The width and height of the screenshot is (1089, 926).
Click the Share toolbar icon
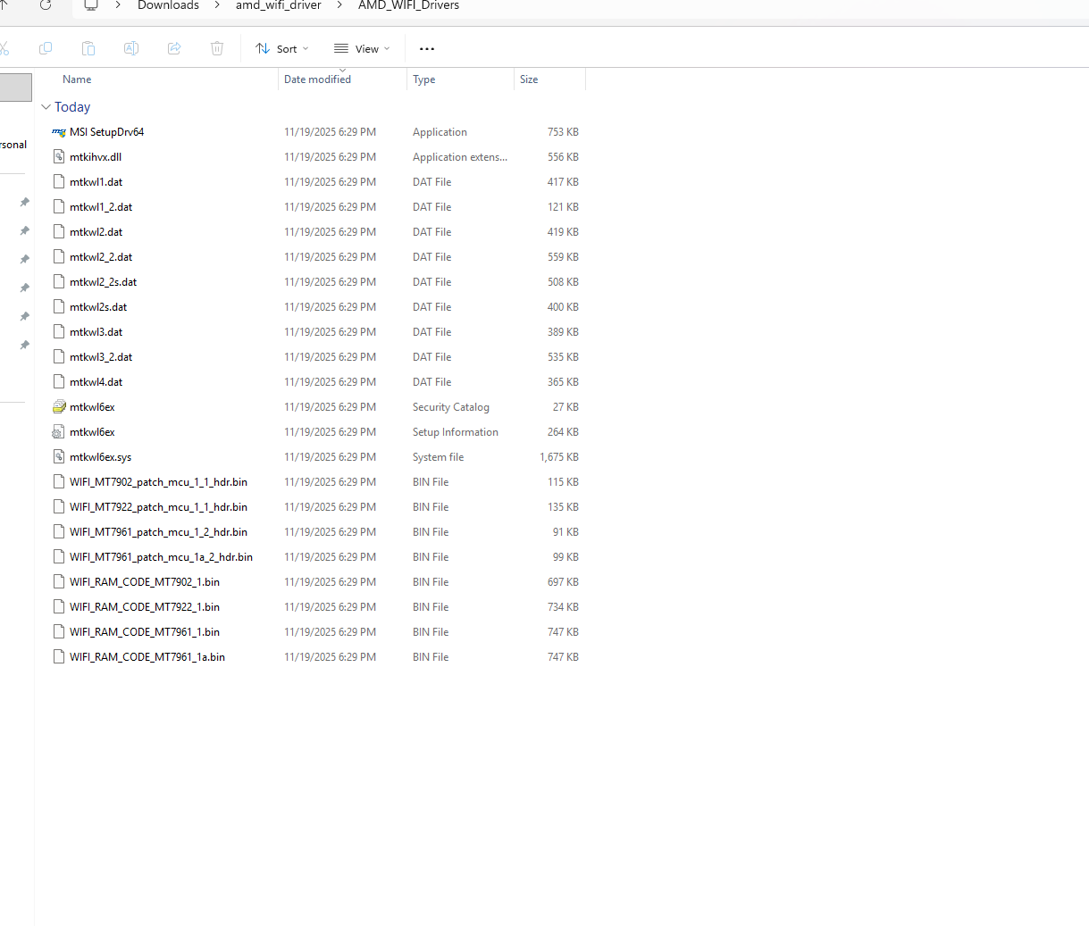174,48
